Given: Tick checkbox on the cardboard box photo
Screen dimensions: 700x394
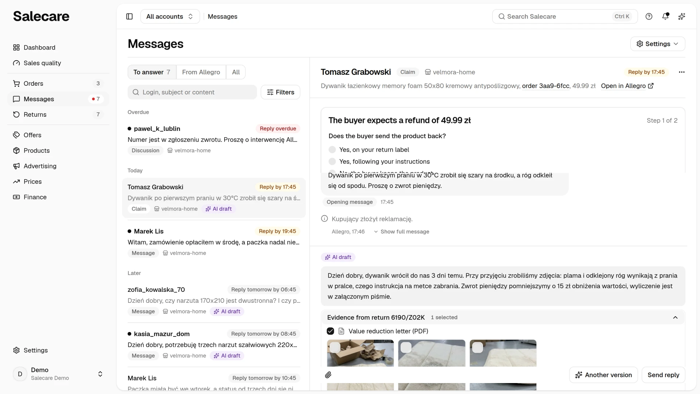Looking at the screenshot, I should click(335, 348).
